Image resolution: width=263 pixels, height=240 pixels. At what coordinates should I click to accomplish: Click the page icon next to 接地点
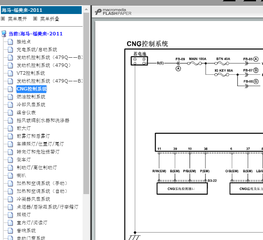click(10, 42)
